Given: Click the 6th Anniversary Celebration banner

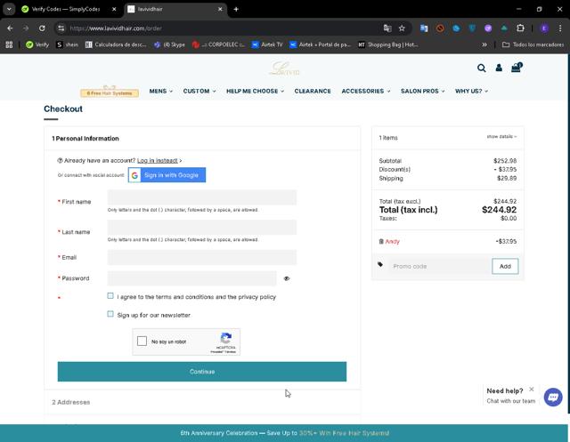Looking at the screenshot, I should point(285,433).
